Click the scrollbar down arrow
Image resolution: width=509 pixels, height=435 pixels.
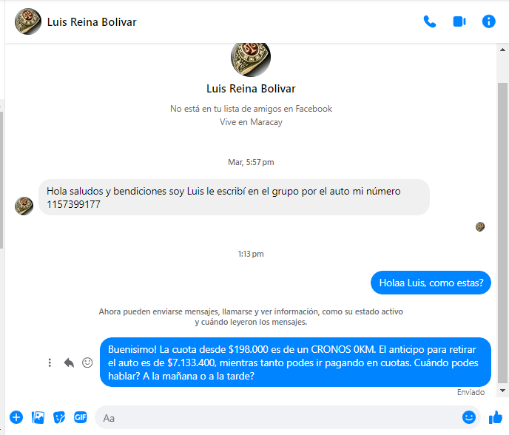click(502, 391)
